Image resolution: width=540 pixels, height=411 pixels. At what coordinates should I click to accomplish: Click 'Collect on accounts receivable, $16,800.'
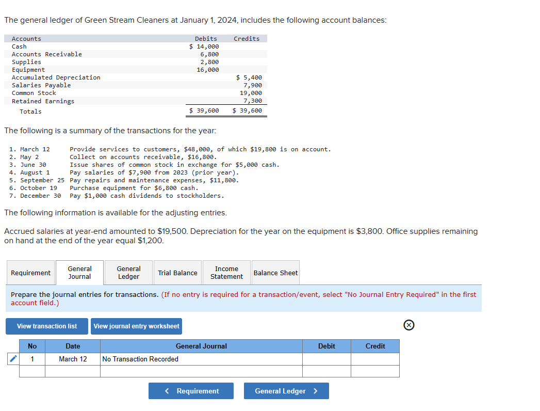[x=143, y=157]
